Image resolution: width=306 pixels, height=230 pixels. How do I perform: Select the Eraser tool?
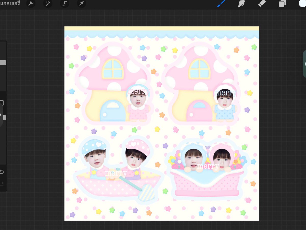[262, 4]
